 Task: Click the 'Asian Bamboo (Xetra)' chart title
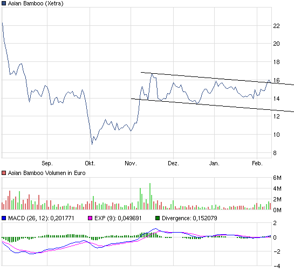(x=36, y=4)
